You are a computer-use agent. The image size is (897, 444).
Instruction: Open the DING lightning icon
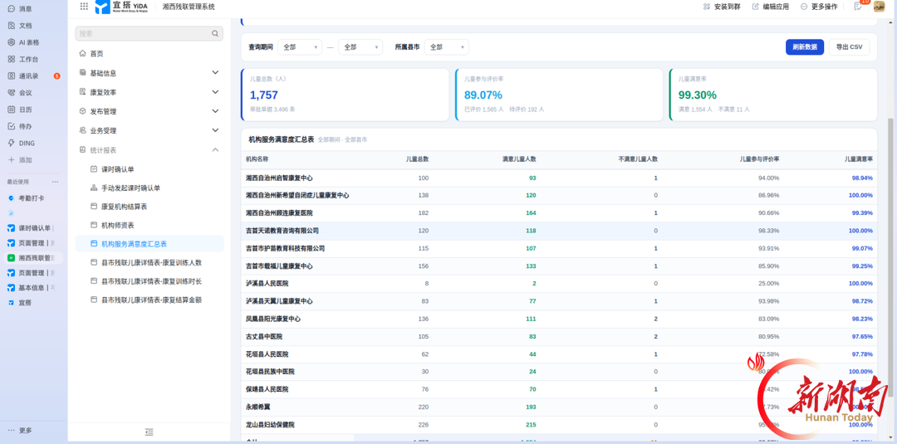12,143
